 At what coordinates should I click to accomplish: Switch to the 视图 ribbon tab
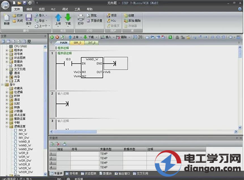41,9
